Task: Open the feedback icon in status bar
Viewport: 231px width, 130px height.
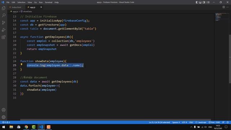Action: pos(223,122)
